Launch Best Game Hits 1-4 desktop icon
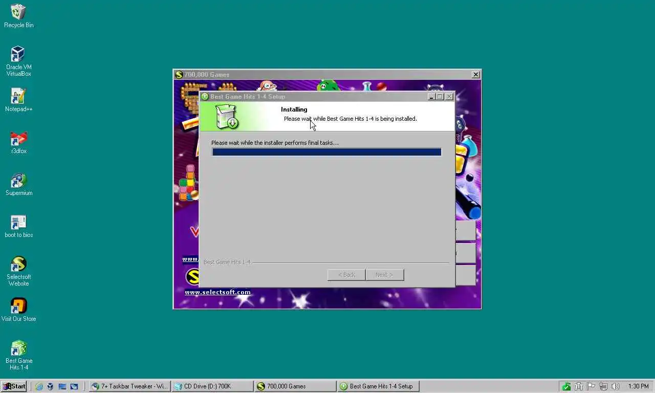Image resolution: width=655 pixels, height=393 pixels. pyautogui.click(x=18, y=355)
